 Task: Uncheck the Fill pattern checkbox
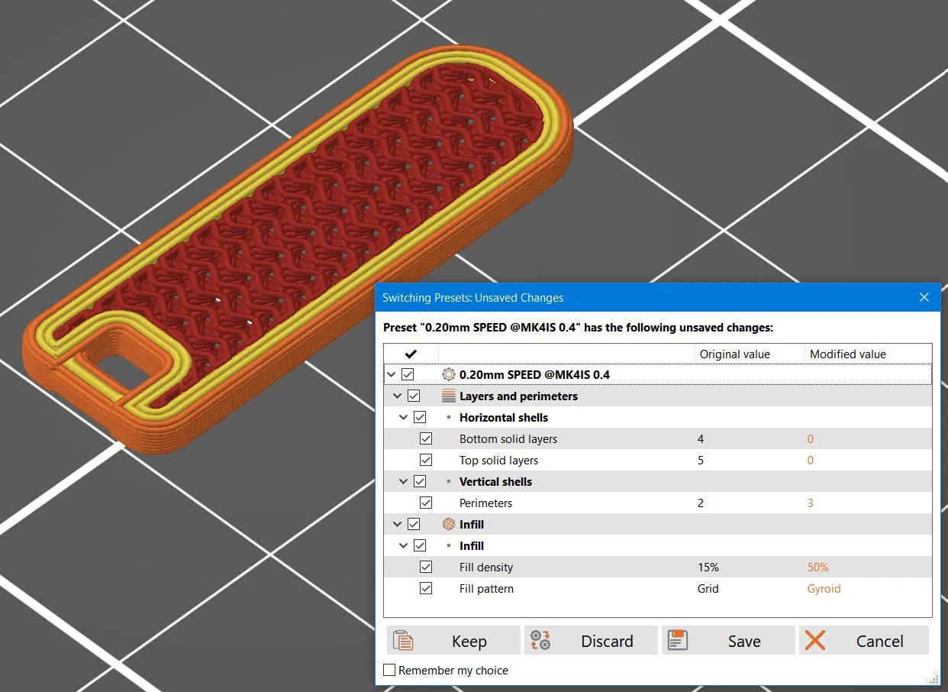point(426,589)
